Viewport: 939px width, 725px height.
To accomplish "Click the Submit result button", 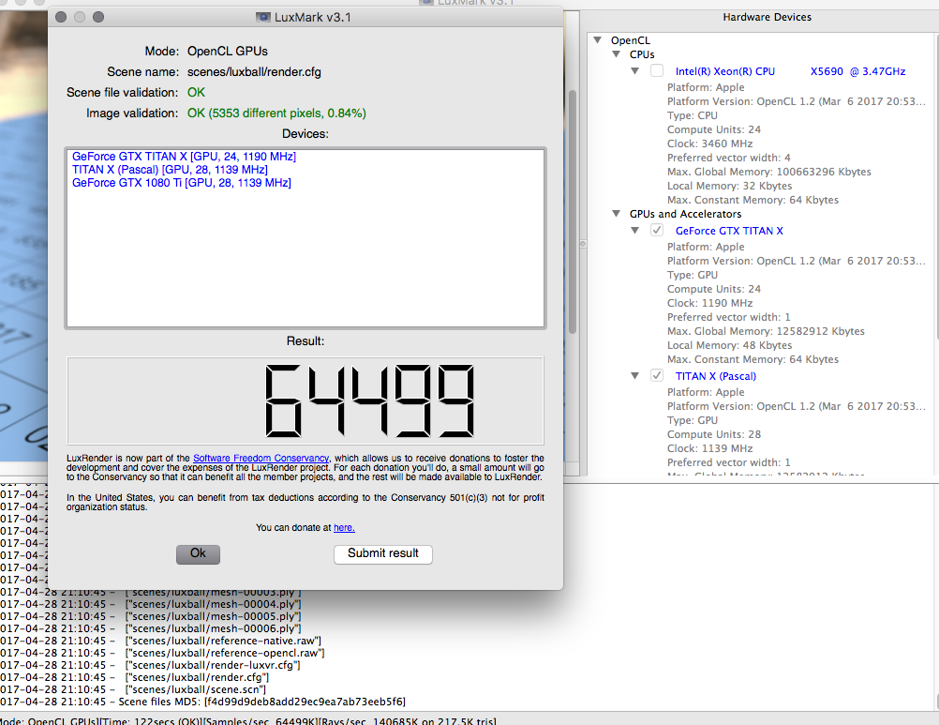I will coord(383,553).
